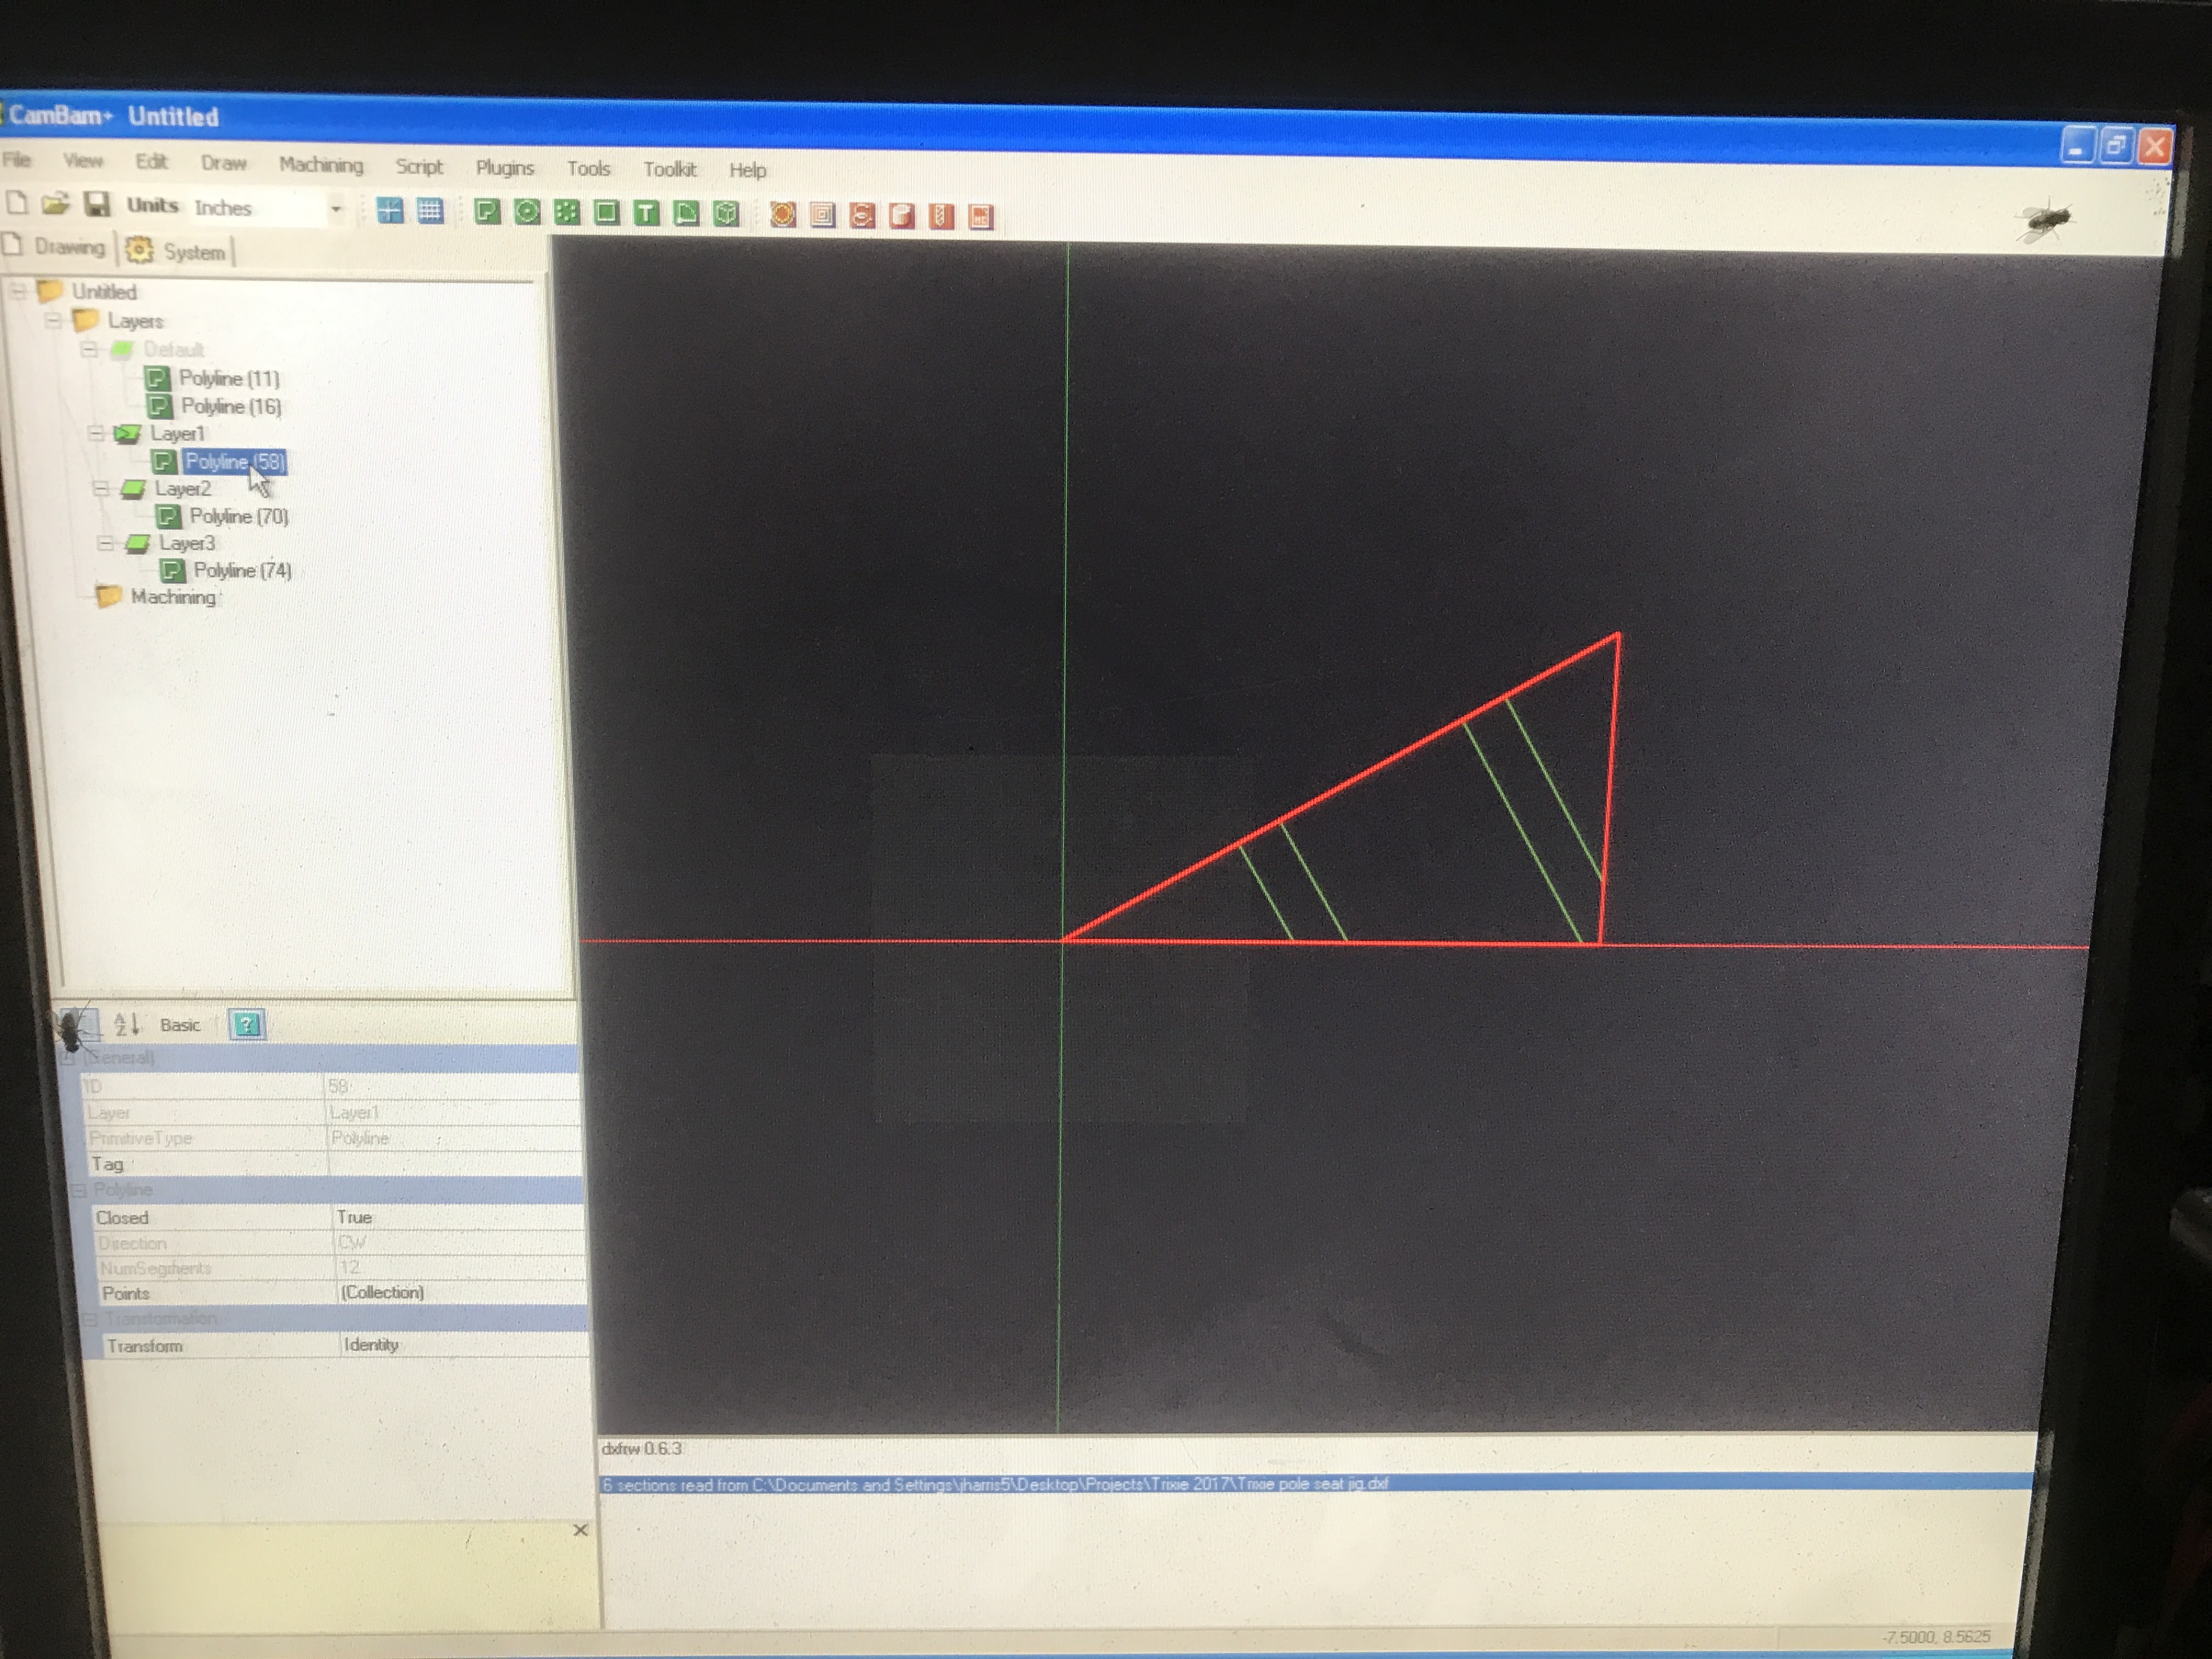Toggle the grid display icon
This screenshot has width=2212, height=1659.
(x=430, y=210)
